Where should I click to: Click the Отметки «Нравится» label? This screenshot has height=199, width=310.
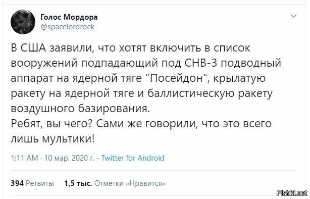(x=130, y=183)
